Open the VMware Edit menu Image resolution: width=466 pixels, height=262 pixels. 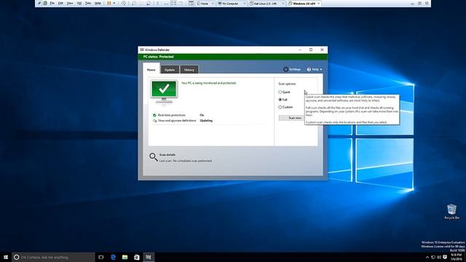pos(60,3)
